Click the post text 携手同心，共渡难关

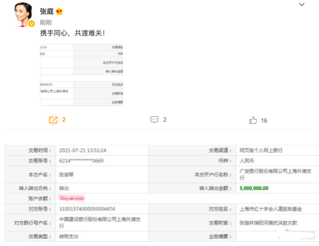(72, 34)
